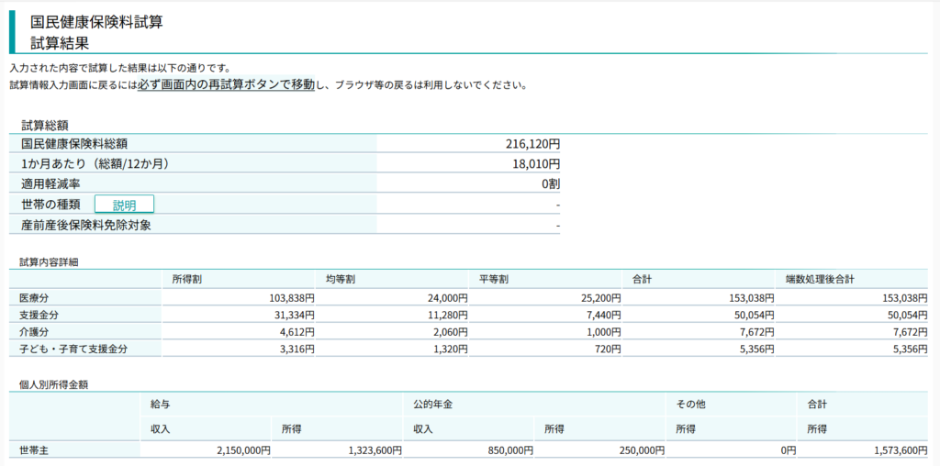Select the 支援金分 所得割 value 31,334円
The image size is (940, 466).
pyautogui.click(x=295, y=315)
